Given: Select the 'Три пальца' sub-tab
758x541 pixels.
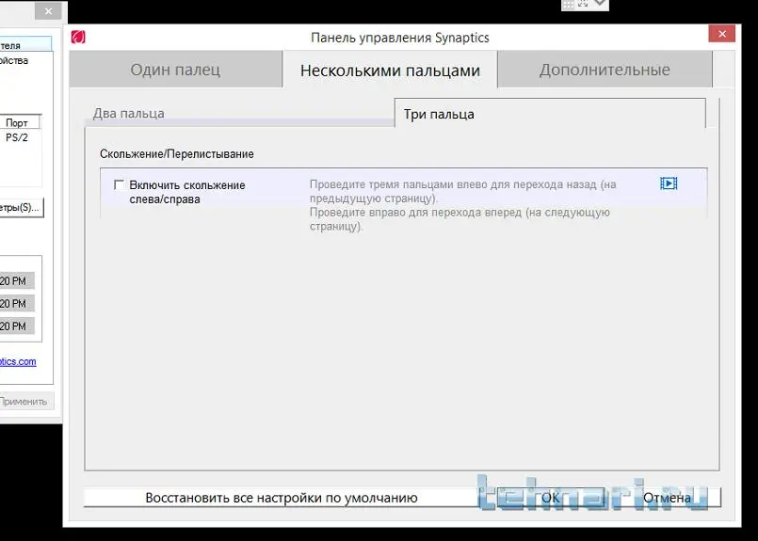Looking at the screenshot, I should tap(550, 114).
